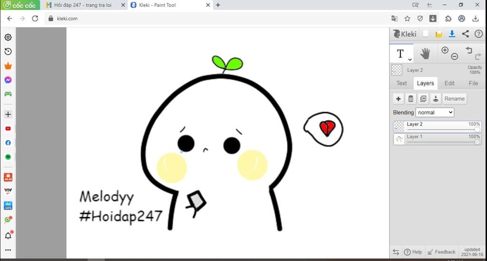Open Facebook from the sidebar
The height and width of the screenshot is (261, 487).
(8, 143)
